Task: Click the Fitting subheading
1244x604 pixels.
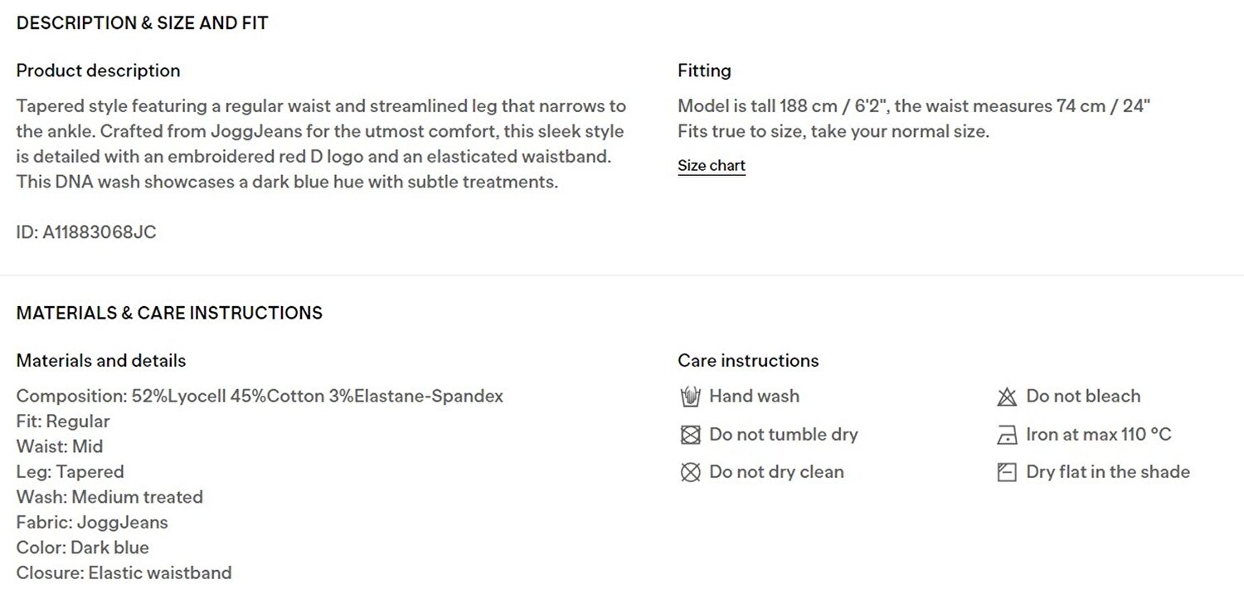Action: point(704,71)
